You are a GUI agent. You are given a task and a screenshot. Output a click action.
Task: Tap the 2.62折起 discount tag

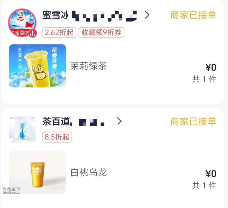59,32
